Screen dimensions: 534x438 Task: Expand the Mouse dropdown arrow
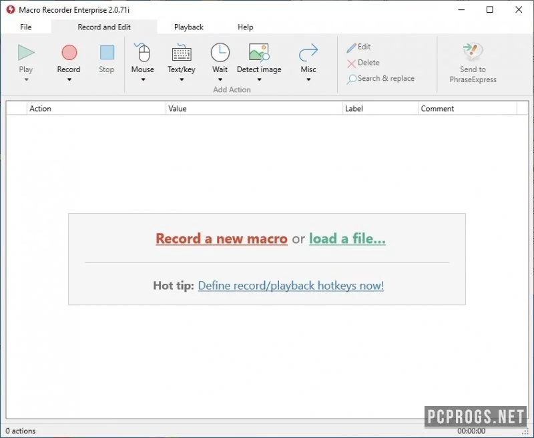point(143,79)
